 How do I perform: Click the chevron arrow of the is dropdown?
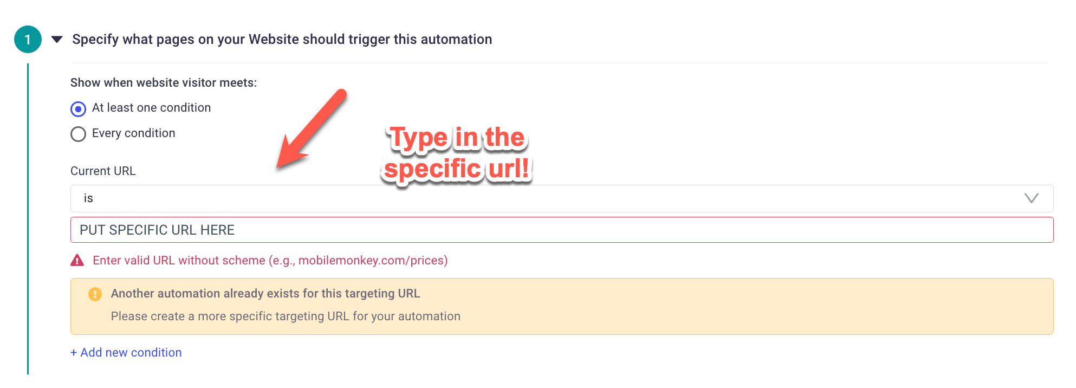pos(1032,198)
